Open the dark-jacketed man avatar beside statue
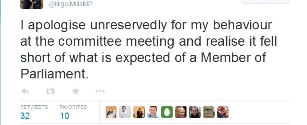The height and width of the screenshot is (125, 307). (x=195, y=112)
